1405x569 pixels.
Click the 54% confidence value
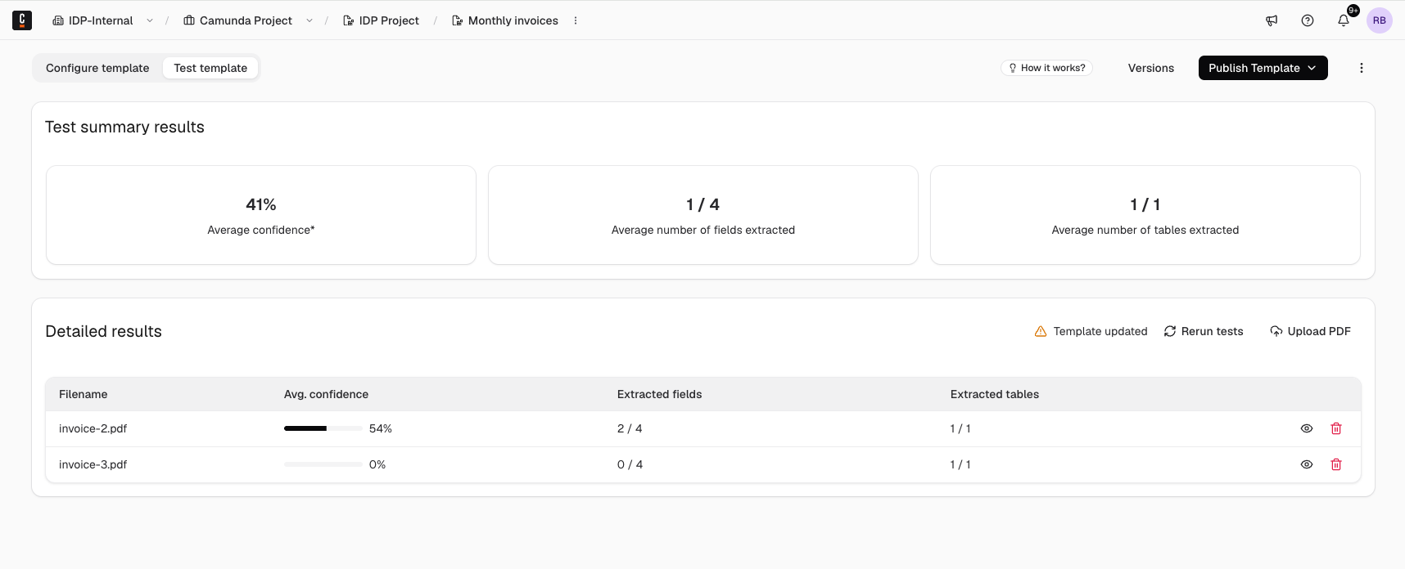click(x=381, y=428)
